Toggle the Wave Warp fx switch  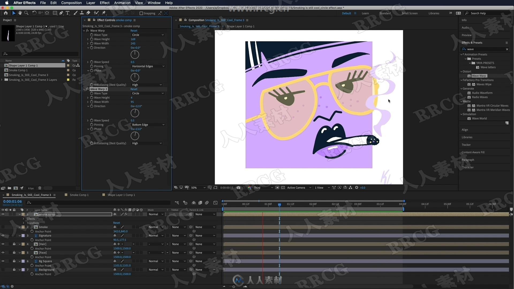point(87,31)
